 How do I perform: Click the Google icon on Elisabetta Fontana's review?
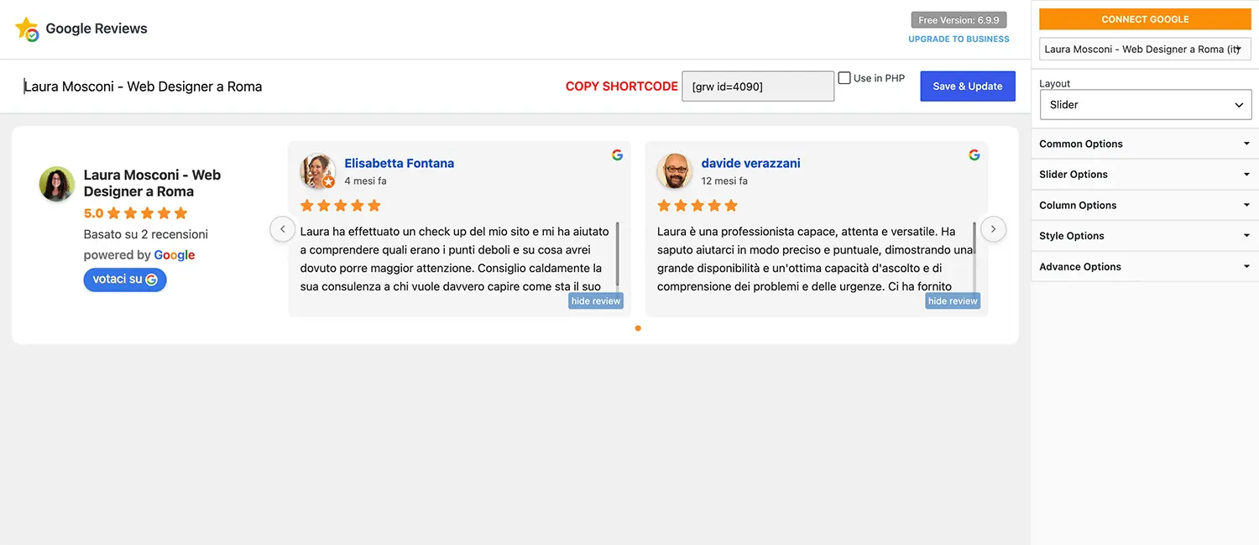click(x=617, y=155)
